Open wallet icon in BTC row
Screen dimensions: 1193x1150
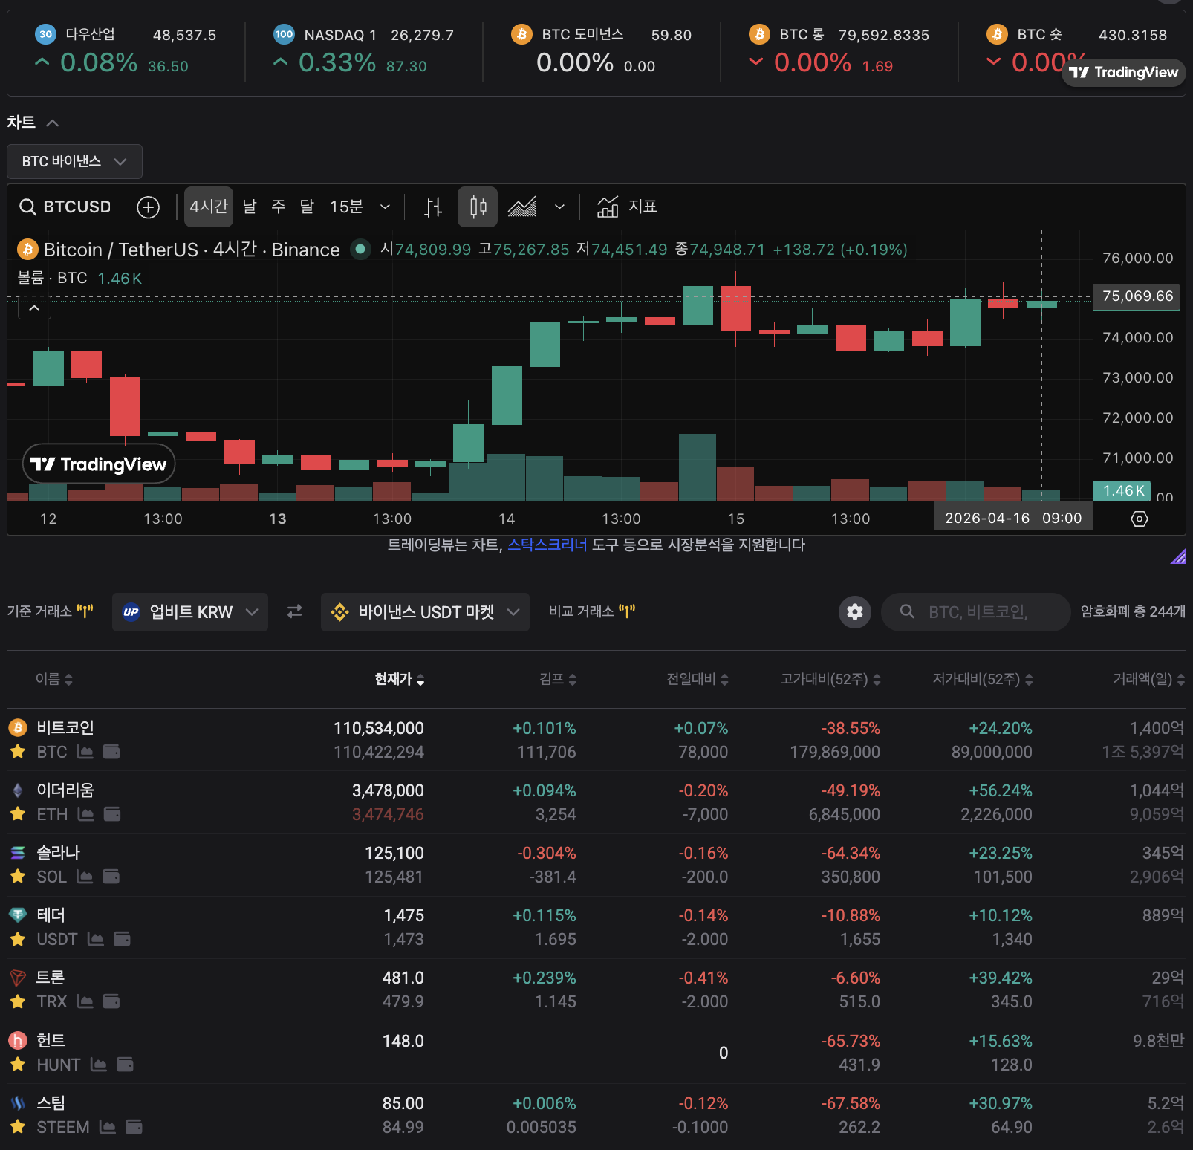(x=111, y=752)
